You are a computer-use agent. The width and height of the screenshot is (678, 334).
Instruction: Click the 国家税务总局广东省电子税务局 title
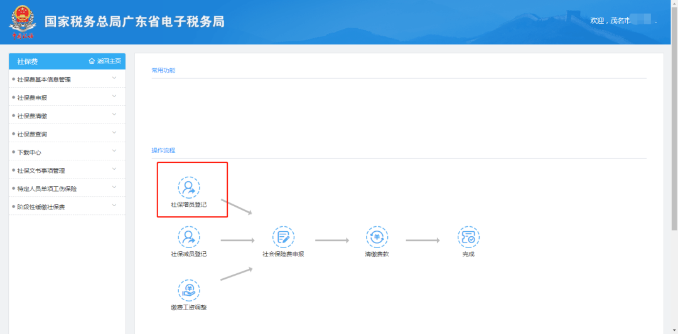click(x=135, y=21)
